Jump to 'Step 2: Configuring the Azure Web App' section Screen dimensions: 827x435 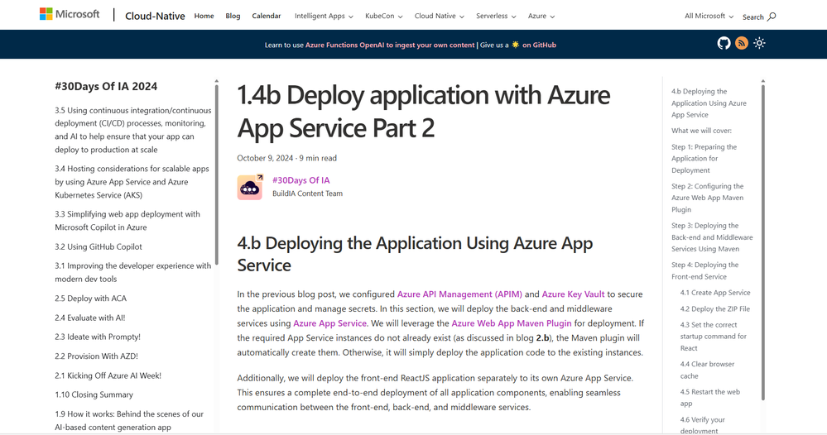coord(707,198)
